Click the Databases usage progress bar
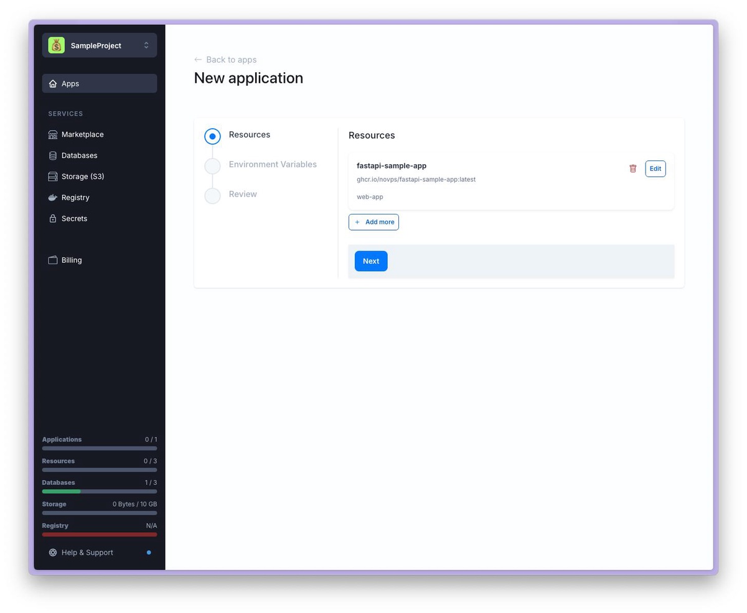The image size is (747, 613). (x=100, y=491)
